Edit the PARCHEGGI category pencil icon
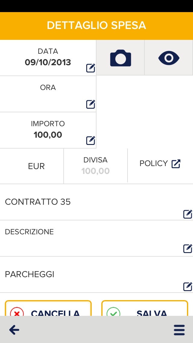This screenshot has height=343, width=193. pyautogui.click(x=188, y=287)
